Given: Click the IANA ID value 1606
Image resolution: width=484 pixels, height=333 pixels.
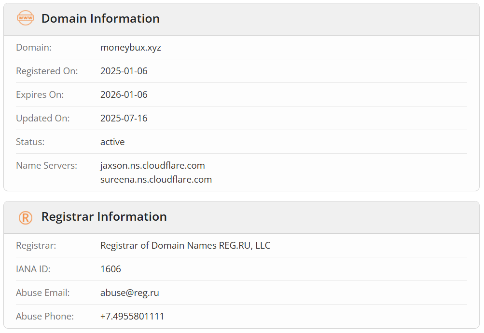Looking at the screenshot, I should [111, 269].
